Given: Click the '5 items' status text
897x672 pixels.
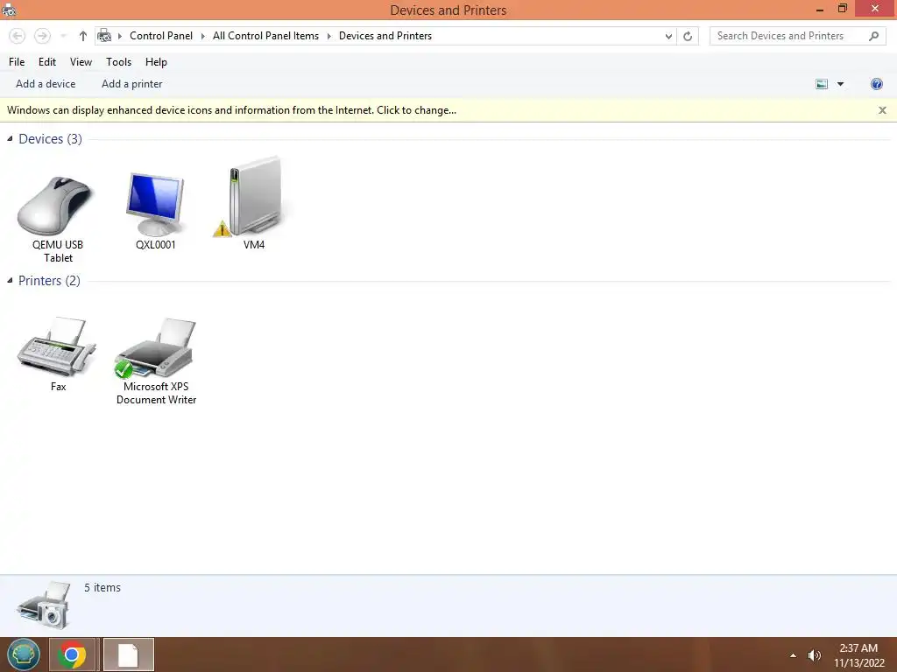Looking at the screenshot, I should 102,587.
